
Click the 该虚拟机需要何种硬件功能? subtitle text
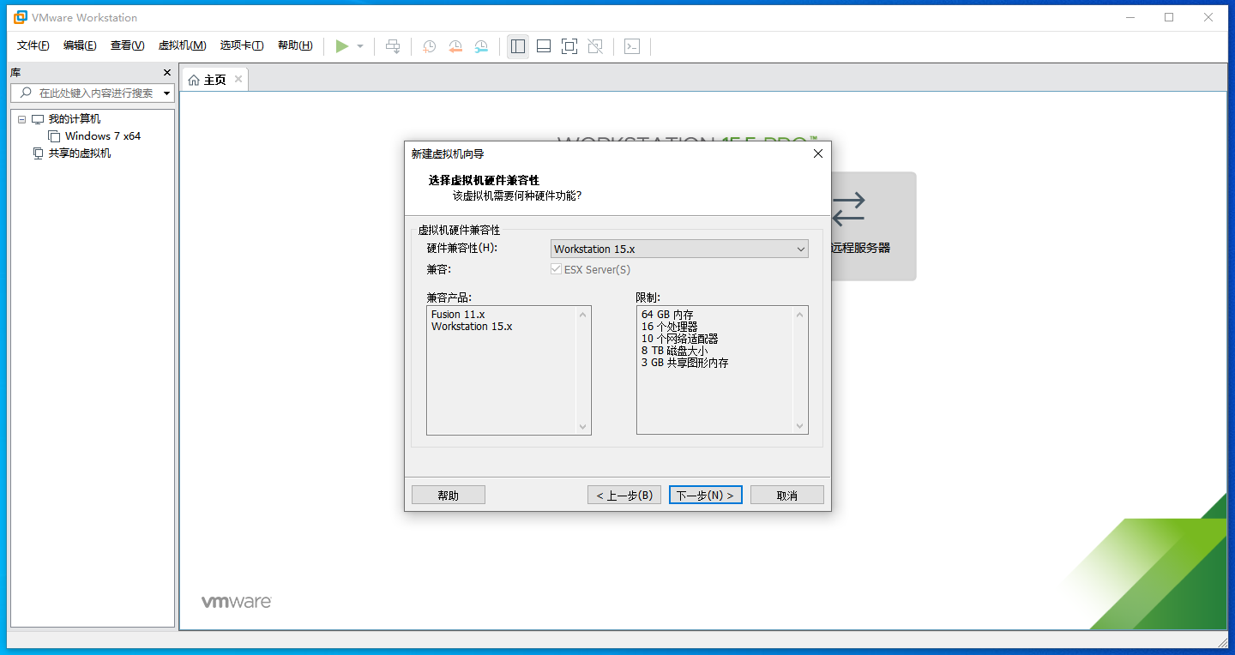pos(517,195)
